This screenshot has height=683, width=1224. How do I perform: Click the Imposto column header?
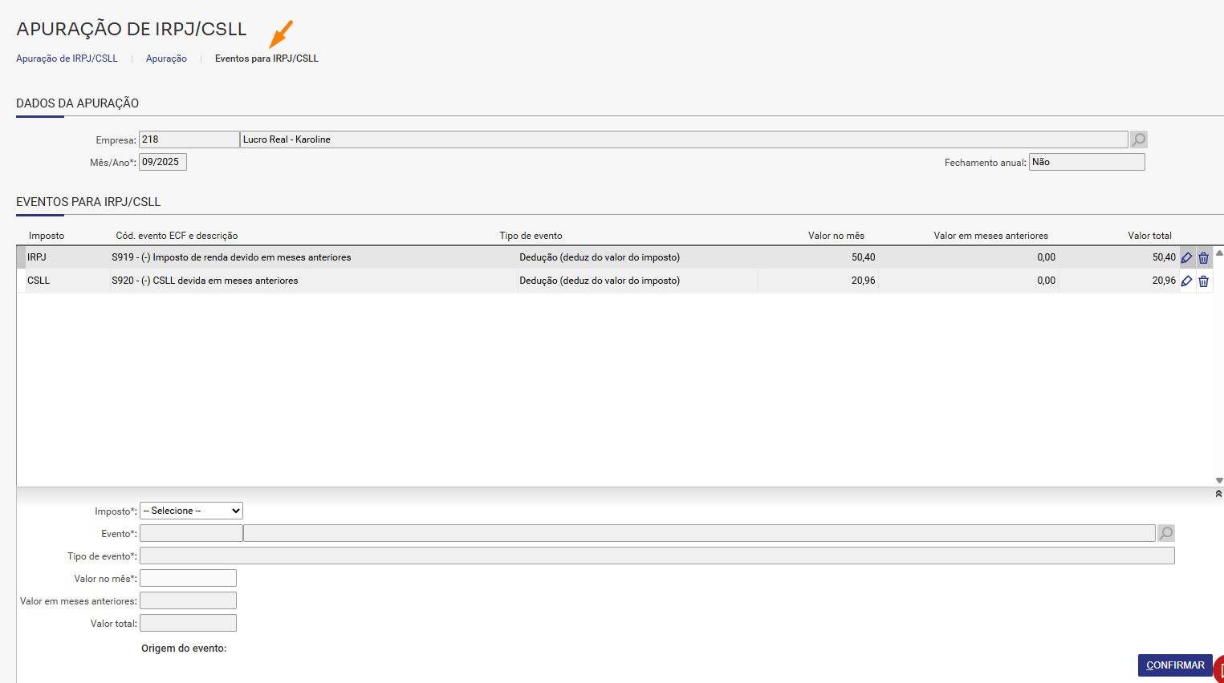pyautogui.click(x=47, y=236)
